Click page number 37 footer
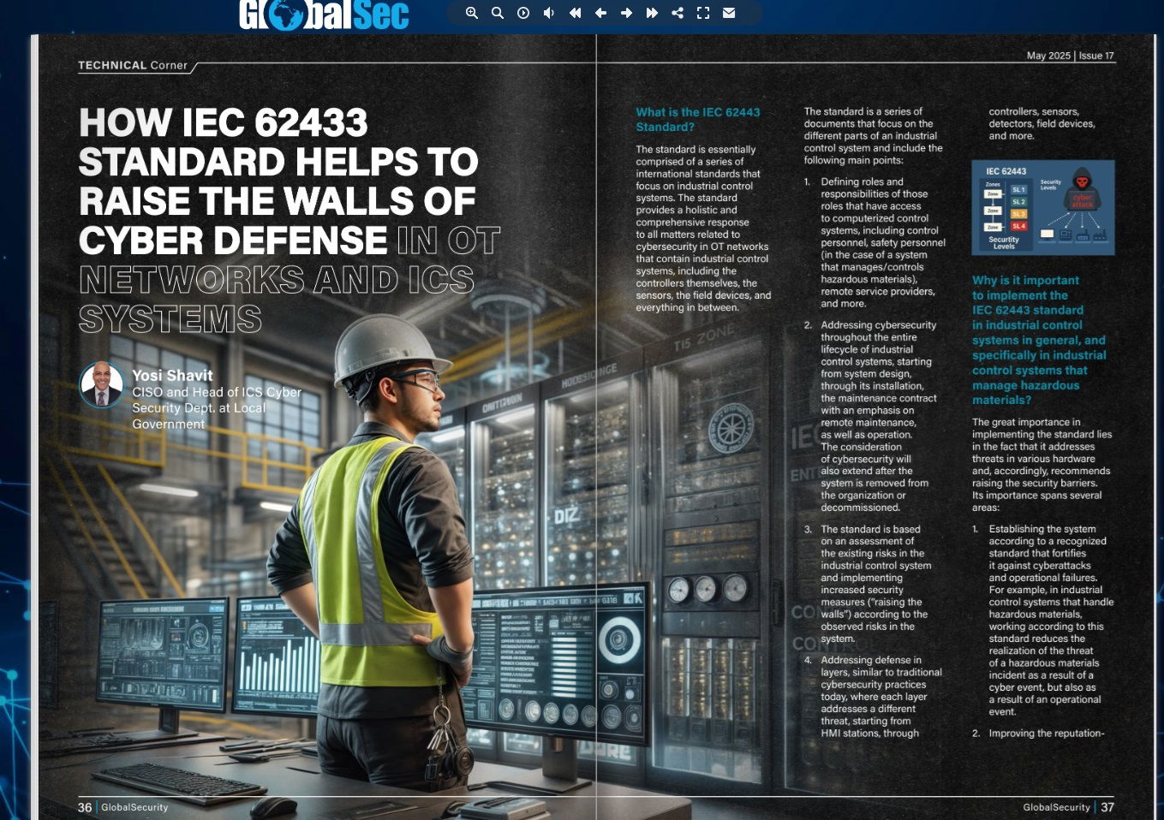 pos(1107,807)
